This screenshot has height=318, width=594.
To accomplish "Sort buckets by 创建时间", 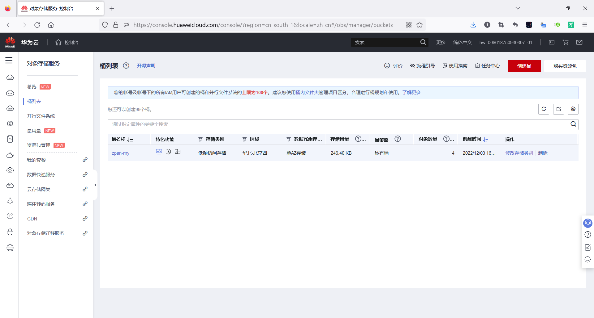I will point(486,140).
